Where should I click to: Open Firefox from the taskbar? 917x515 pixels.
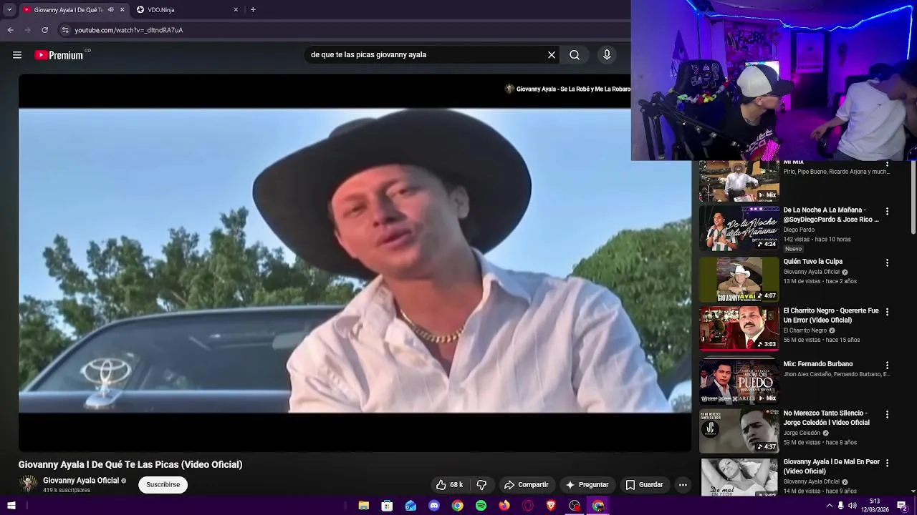tap(504, 506)
